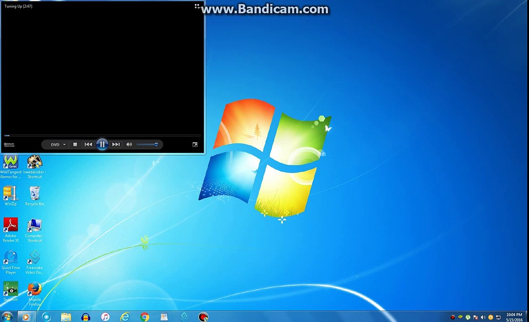Select the Recycle Bin icon
This screenshot has height=322, width=529.
(35, 196)
